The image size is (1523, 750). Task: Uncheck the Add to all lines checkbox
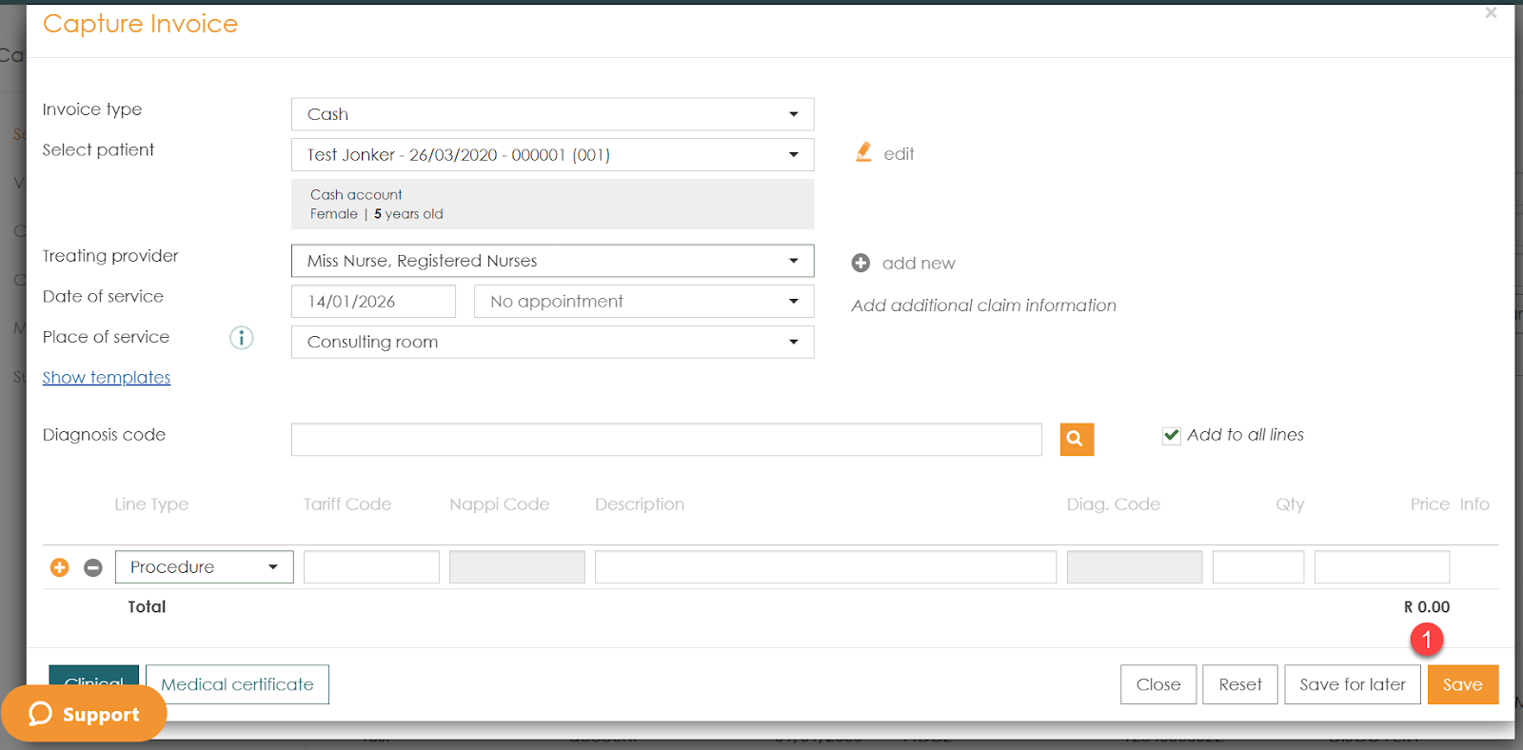[1172, 435]
